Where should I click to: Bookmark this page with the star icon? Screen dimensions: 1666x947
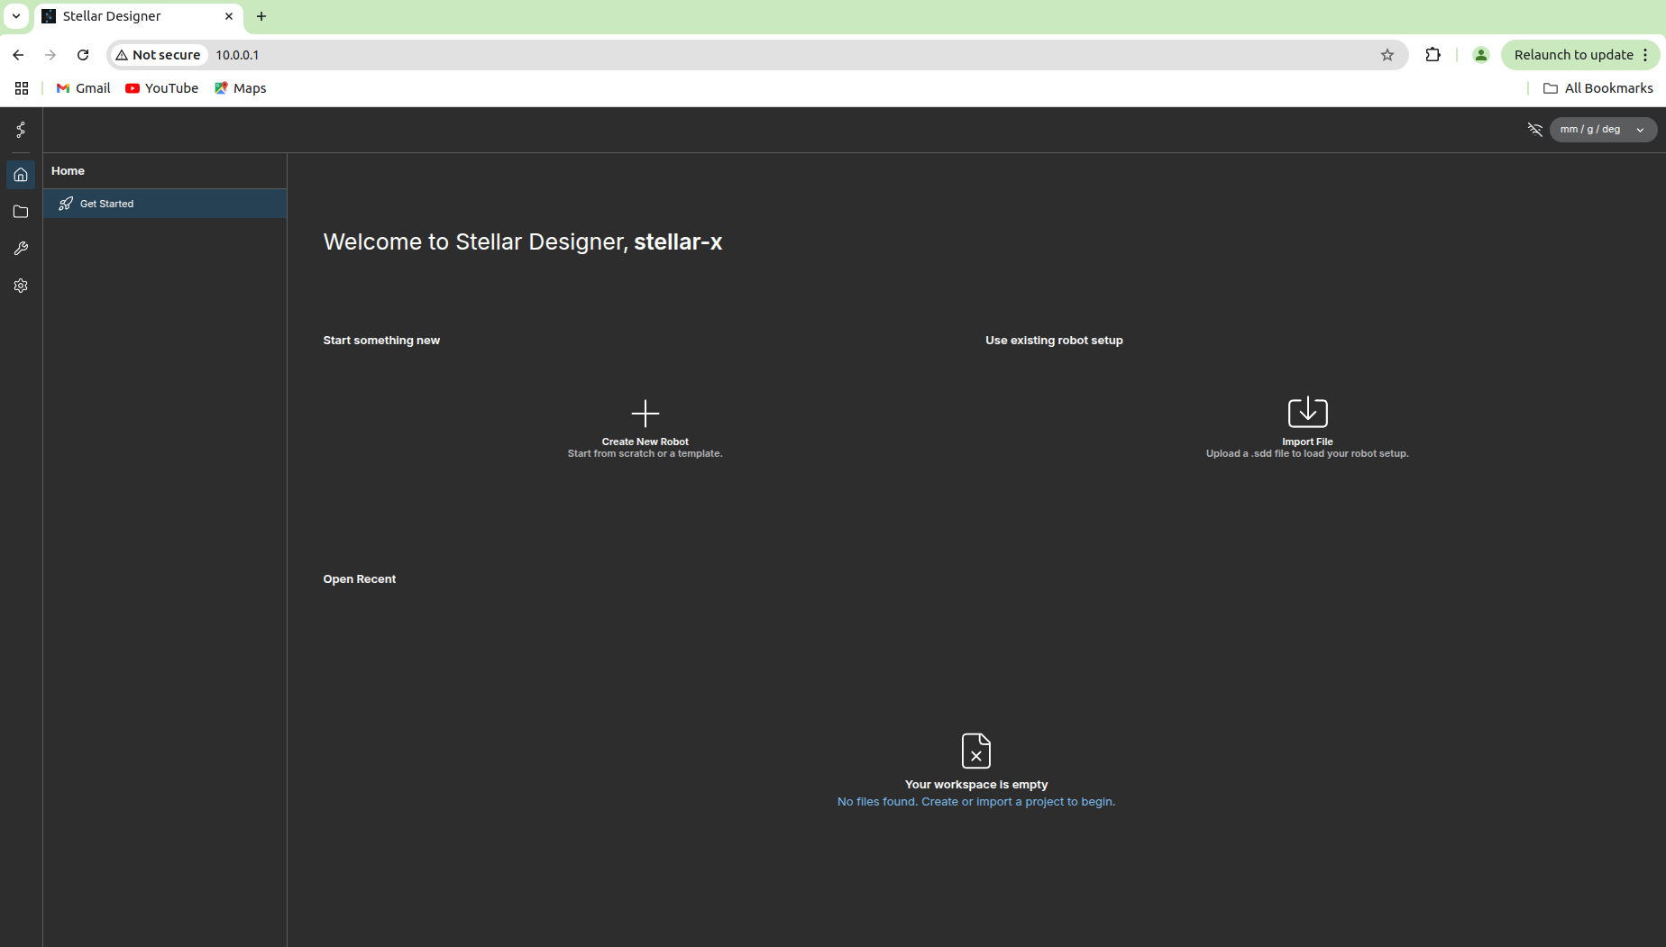point(1387,55)
